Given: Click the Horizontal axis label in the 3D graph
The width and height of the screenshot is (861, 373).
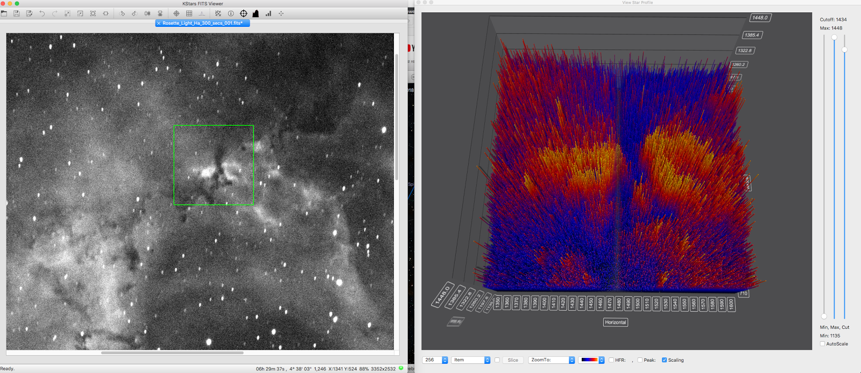Looking at the screenshot, I should [616, 322].
